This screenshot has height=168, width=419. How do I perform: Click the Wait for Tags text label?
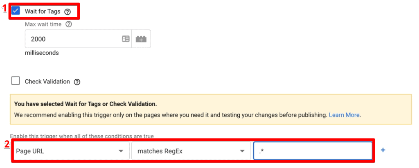43,11
